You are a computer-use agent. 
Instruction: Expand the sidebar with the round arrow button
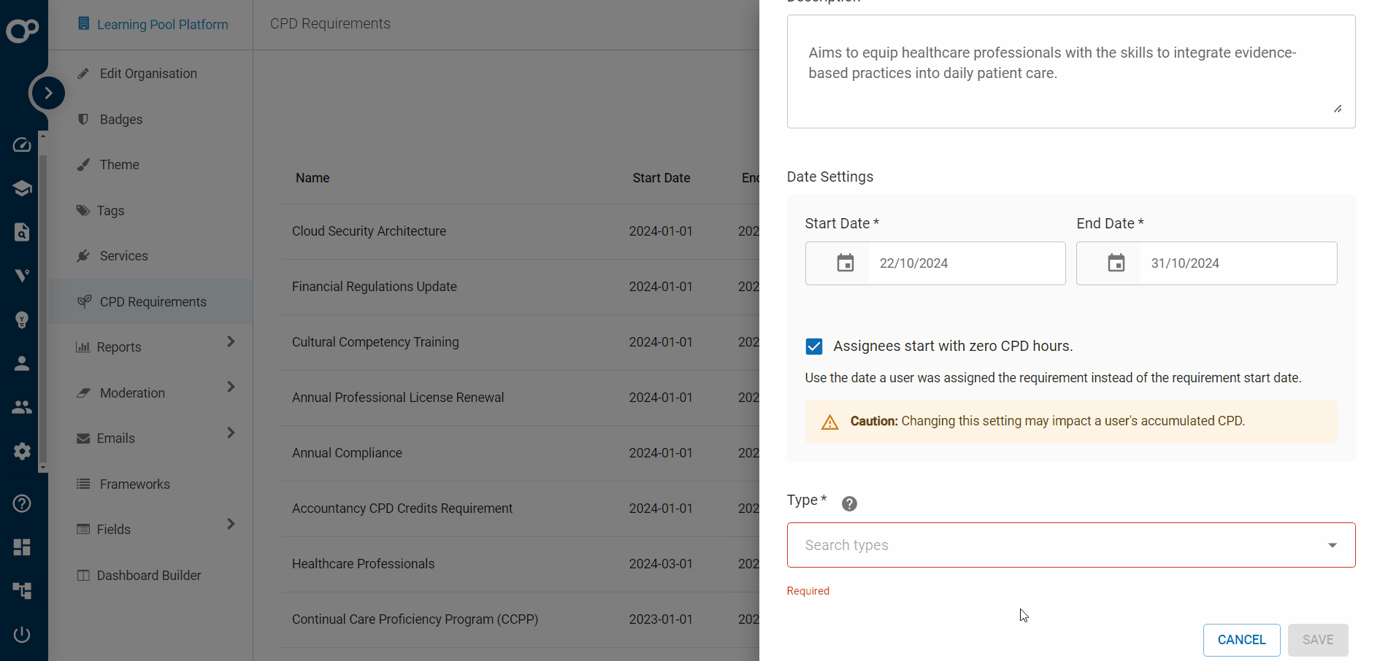tap(48, 93)
